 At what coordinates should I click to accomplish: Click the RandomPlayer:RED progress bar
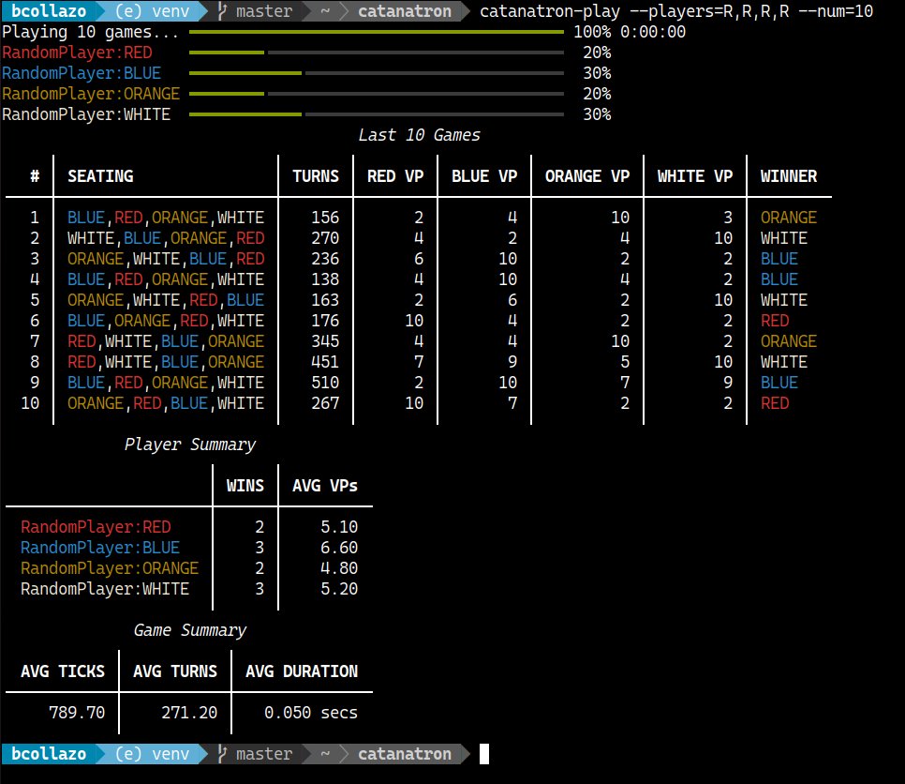[x=377, y=53]
